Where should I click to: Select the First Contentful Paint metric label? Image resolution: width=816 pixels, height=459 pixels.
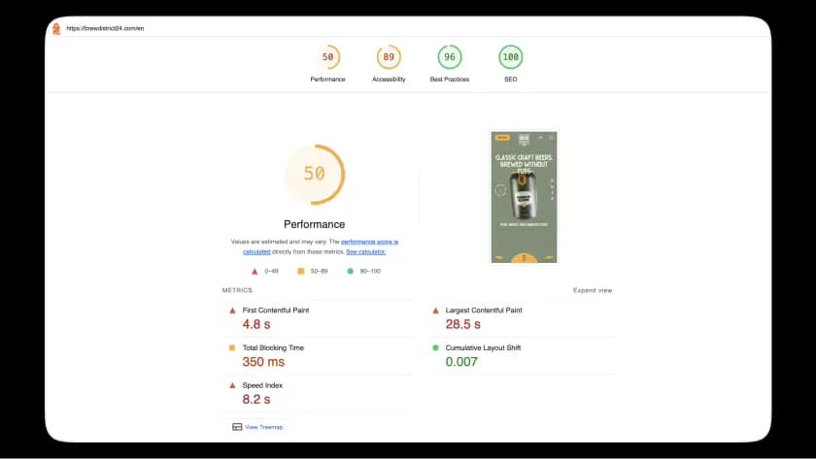click(x=276, y=311)
